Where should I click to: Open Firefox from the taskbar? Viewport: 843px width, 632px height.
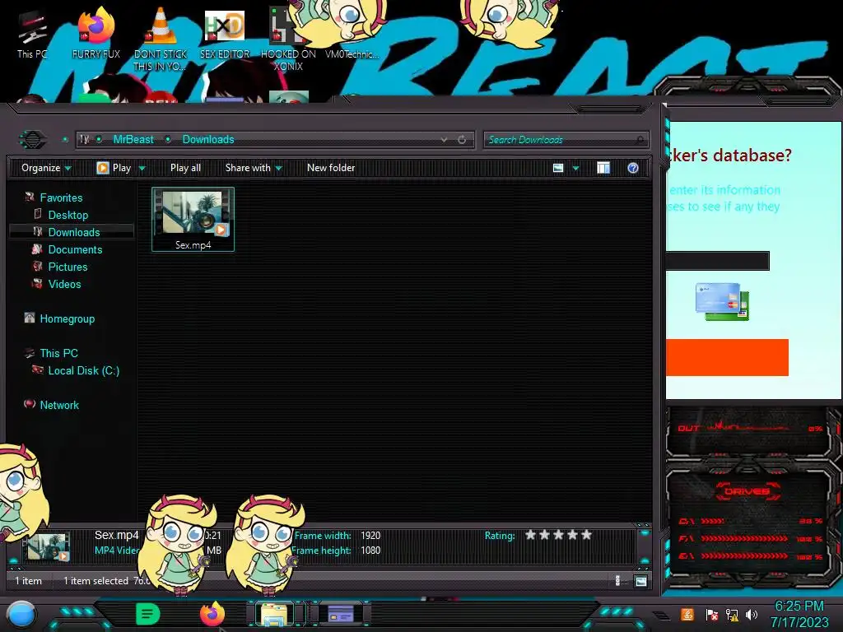point(212,614)
